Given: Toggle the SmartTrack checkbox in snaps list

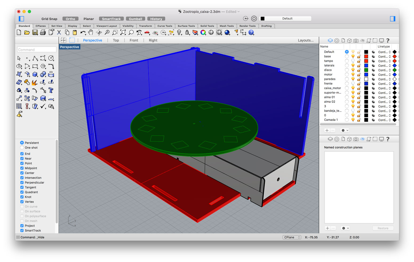Looking at the screenshot, I should [x=22, y=231].
